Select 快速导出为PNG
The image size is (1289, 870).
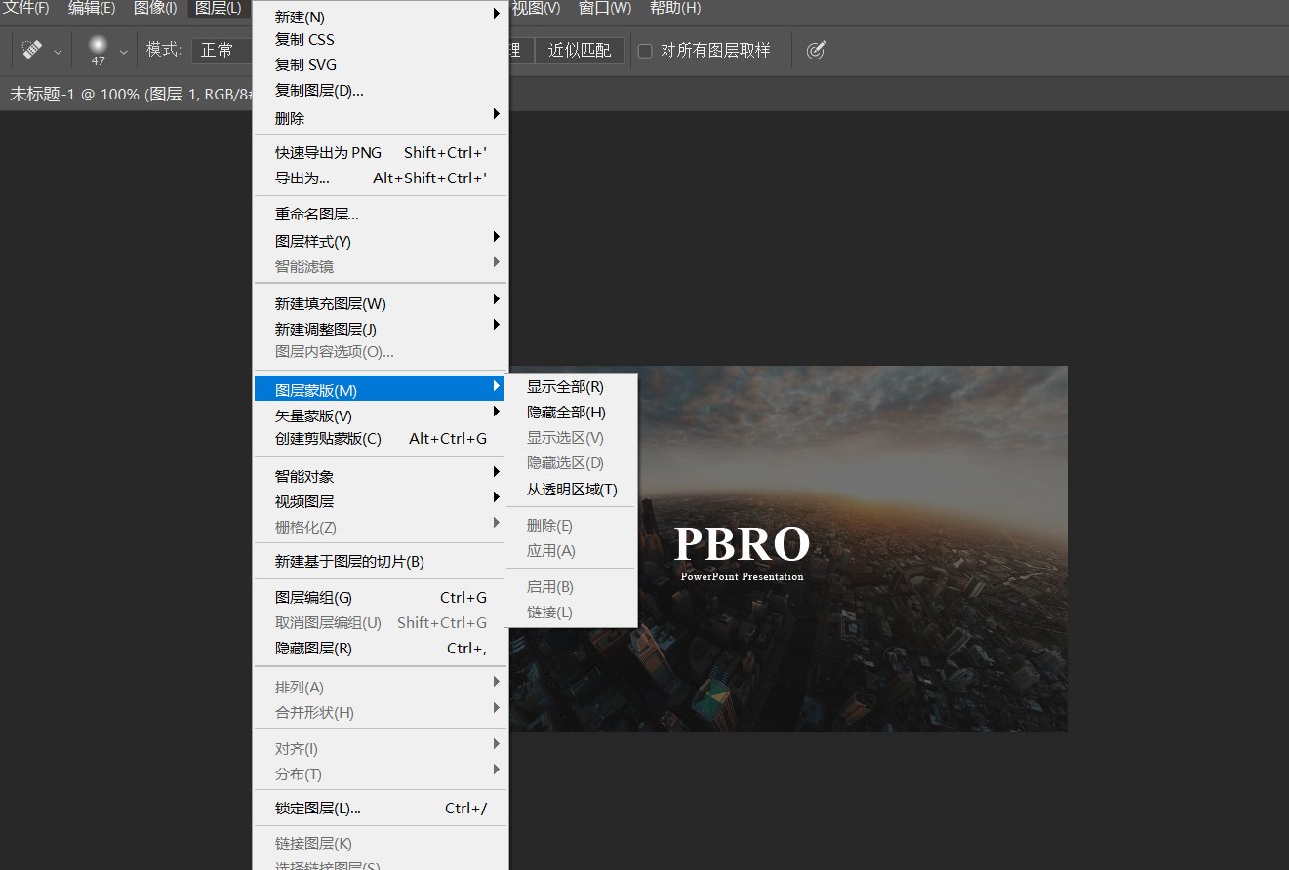328,152
